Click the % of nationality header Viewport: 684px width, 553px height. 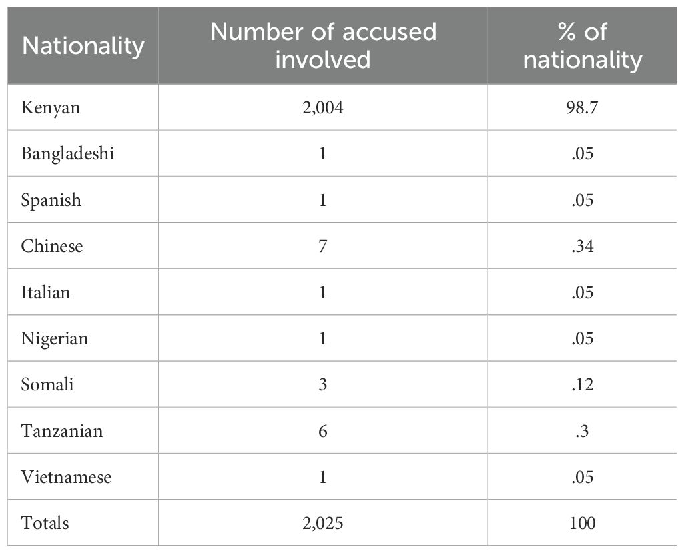(582, 46)
